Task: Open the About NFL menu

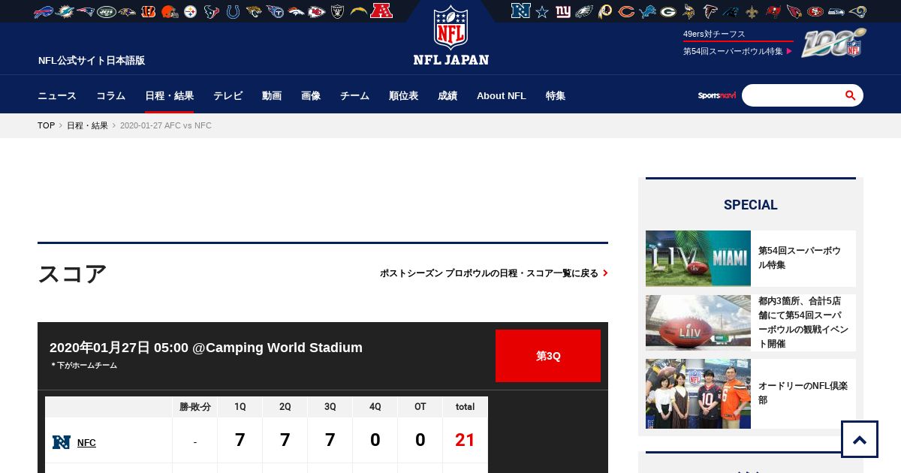Action: click(502, 95)
